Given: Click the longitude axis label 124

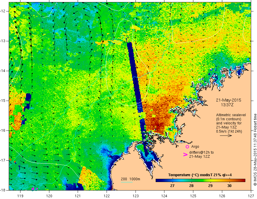Looking at the screenshot, I should (x=164, y=196).
